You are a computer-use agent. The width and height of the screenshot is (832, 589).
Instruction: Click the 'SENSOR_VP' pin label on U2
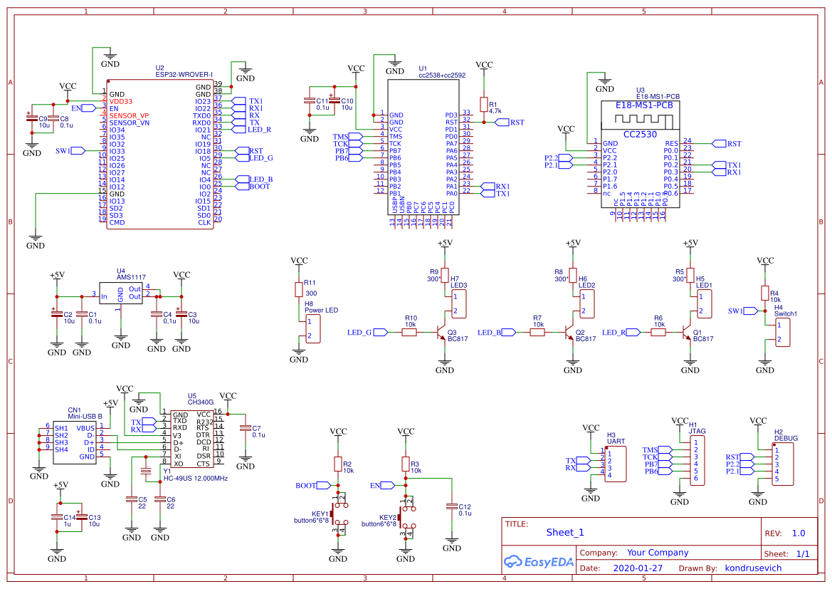coord(129,116)
